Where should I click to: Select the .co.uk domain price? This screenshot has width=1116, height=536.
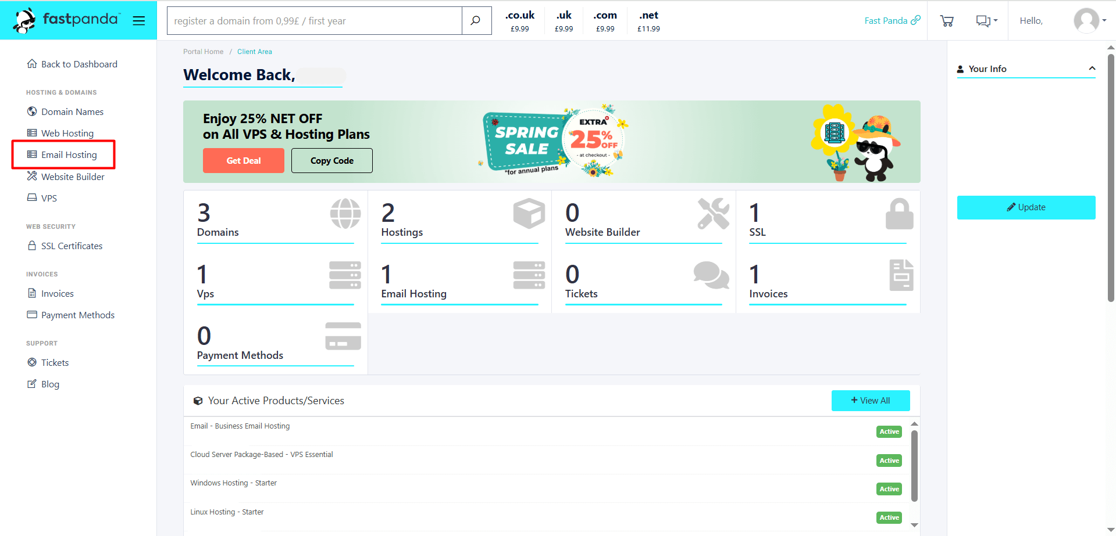(x=520, y=21)
